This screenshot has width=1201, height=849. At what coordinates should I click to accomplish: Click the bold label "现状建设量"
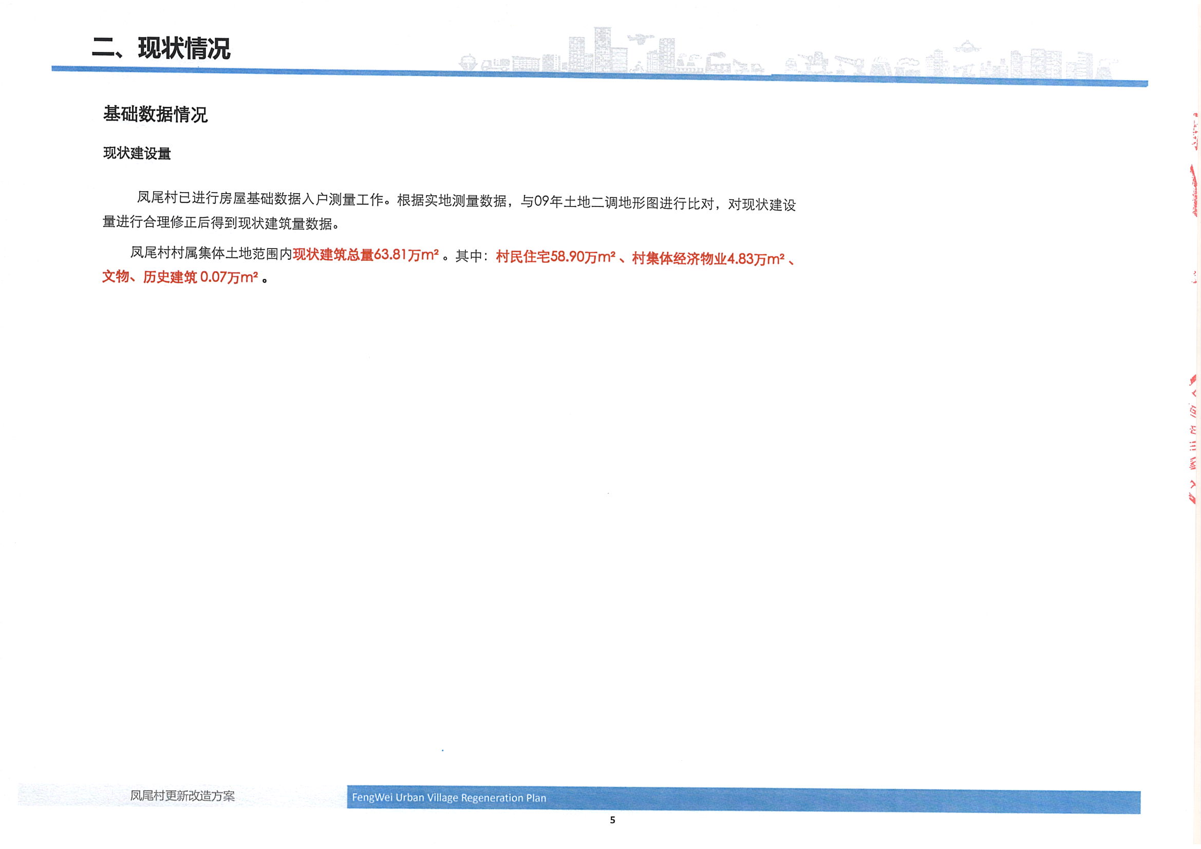pos(137,153)
